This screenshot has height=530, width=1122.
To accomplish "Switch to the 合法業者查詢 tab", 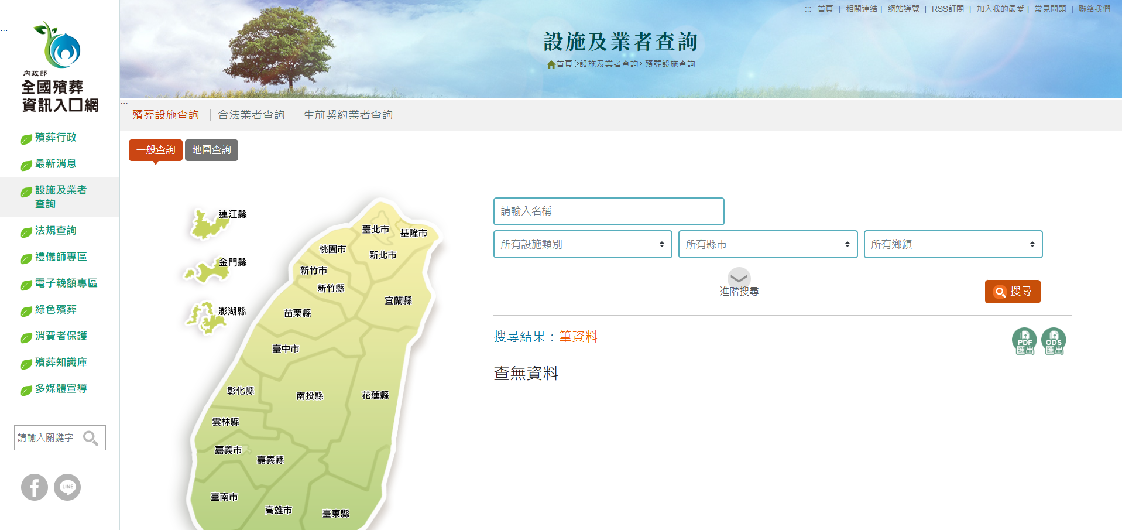I will tap(251, 115).
